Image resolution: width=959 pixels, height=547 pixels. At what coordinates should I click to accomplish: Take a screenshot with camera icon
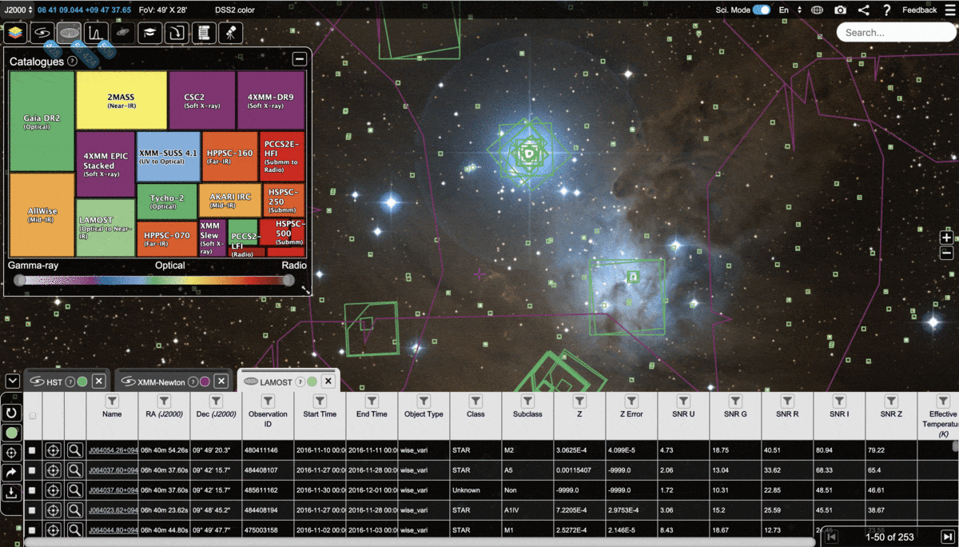840,10
